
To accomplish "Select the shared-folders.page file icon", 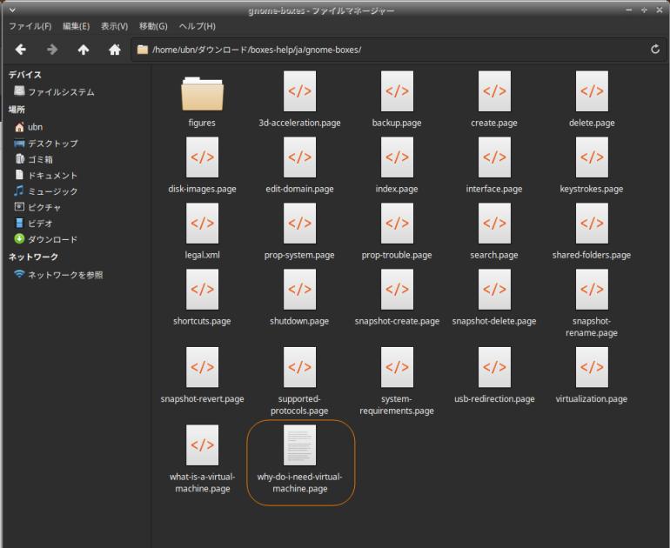I will (x=592, y=224).
